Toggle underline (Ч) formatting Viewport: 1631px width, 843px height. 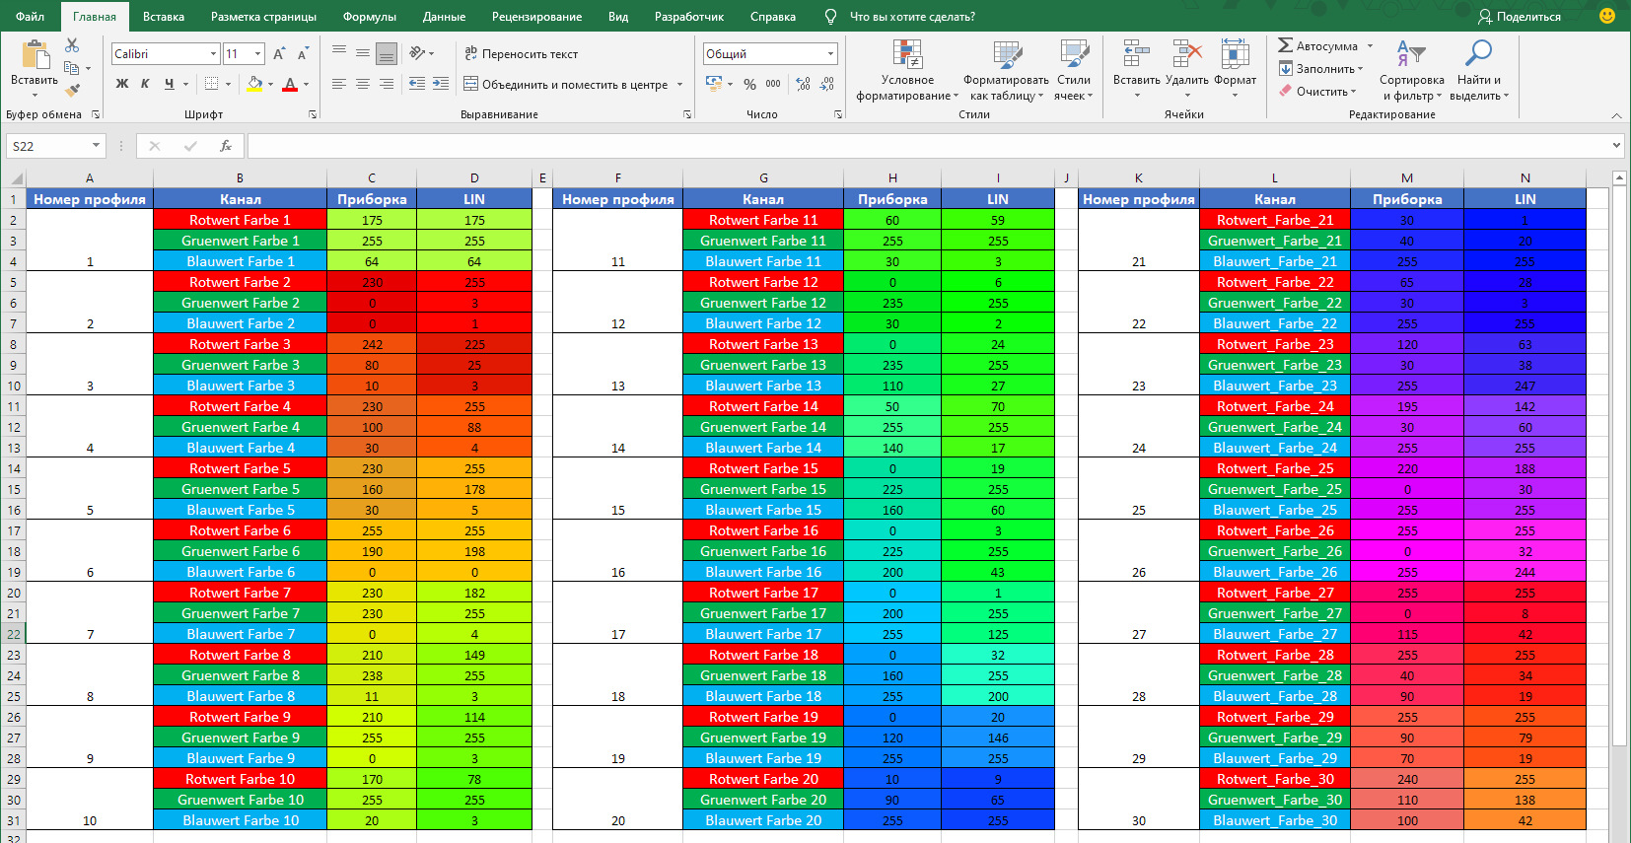[170, 84]
